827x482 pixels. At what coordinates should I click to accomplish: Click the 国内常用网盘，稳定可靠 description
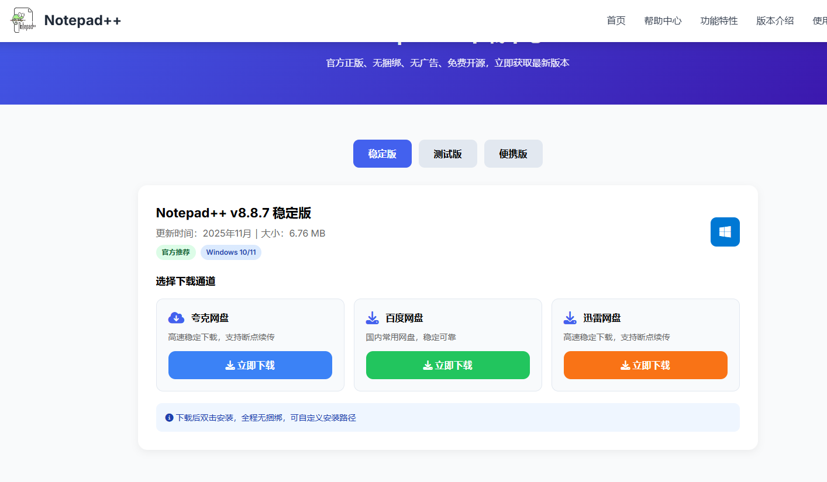point(411,337)
